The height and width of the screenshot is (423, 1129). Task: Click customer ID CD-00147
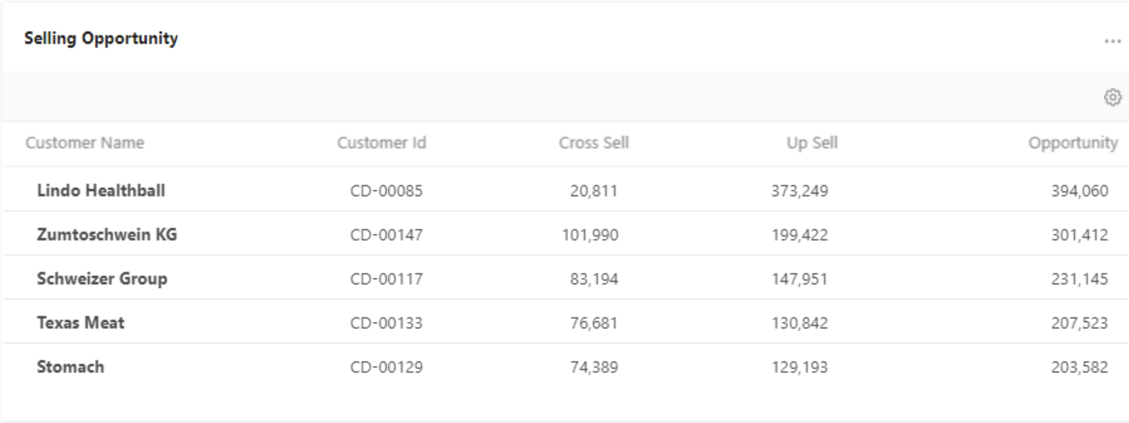(x=386, y=235)
